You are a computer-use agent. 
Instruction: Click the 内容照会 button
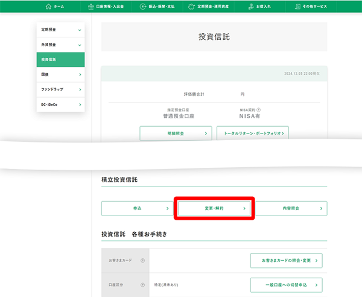(x=291, y=208)
